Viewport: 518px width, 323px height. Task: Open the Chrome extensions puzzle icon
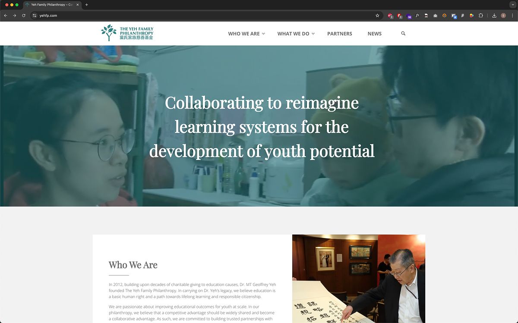(x=481, y=16)
